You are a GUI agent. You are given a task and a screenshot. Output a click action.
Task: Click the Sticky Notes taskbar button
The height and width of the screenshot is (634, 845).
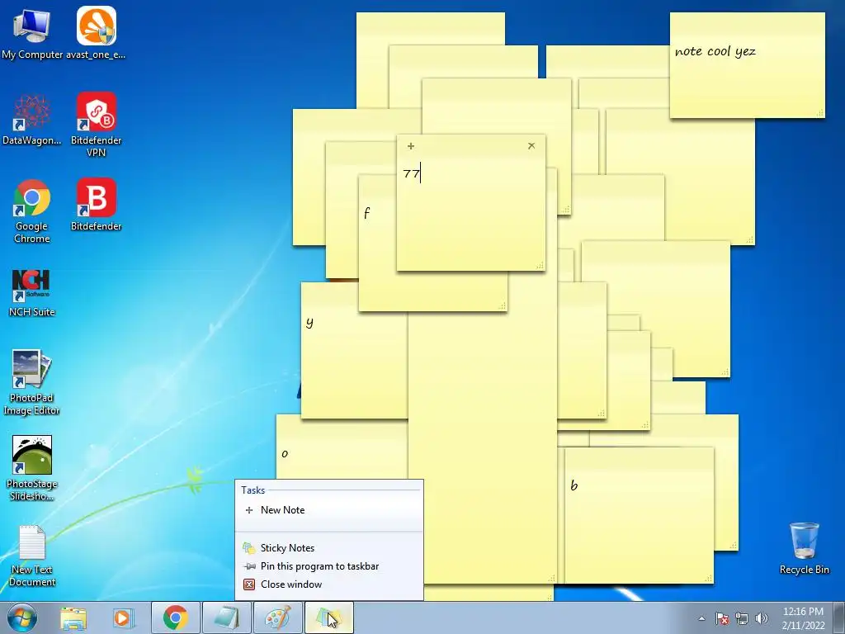(x=328, y=617)
